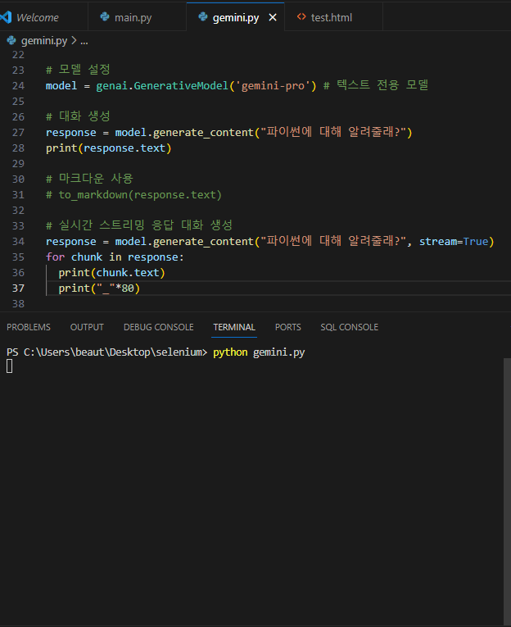511x627 pixels.
Task: Place cursor on 'gemini-pro' string
Action: pos(273,85)
